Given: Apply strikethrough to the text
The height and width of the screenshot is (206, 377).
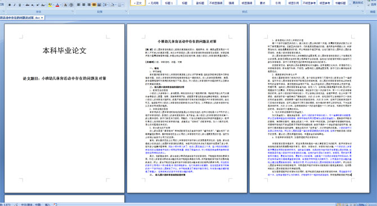Looking at the screenshot, I should click(28, 5).
